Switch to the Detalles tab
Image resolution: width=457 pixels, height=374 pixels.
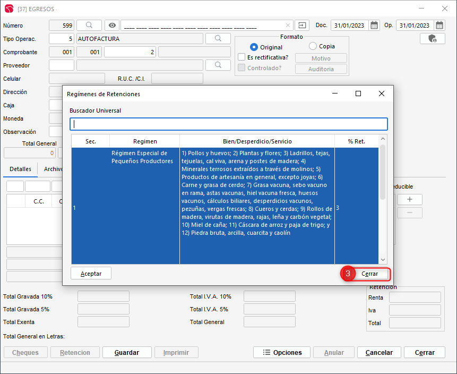[20, 169]
